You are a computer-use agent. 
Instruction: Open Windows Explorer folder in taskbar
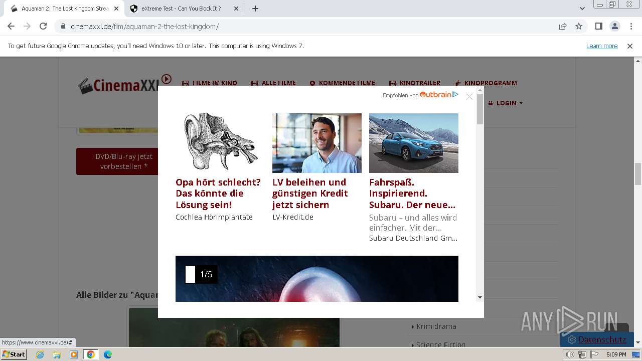[x=57, y=354]
